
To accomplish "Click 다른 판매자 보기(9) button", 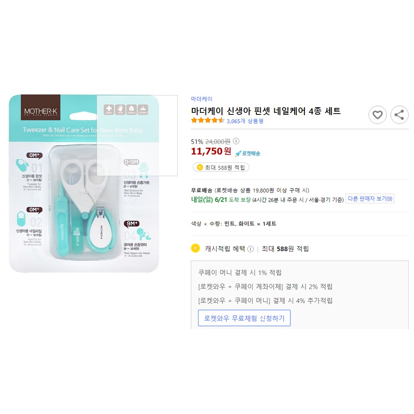I will 370,199.
